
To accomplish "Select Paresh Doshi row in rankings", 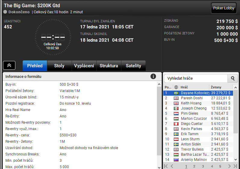I will (198, 98).
